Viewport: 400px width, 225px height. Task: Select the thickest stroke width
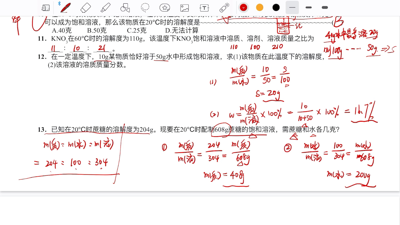tap(325, 7)
